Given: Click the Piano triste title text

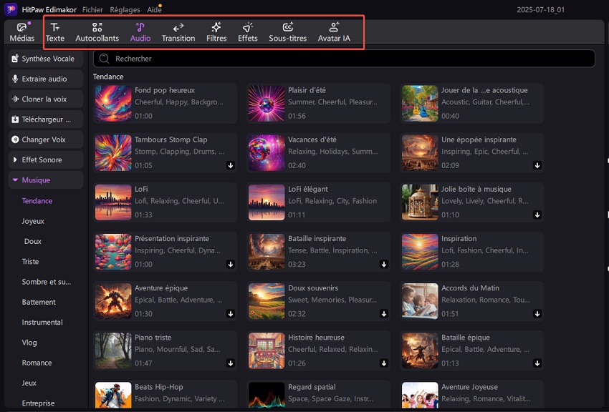Looking at the screenshot, I should [x=153, y=338].
